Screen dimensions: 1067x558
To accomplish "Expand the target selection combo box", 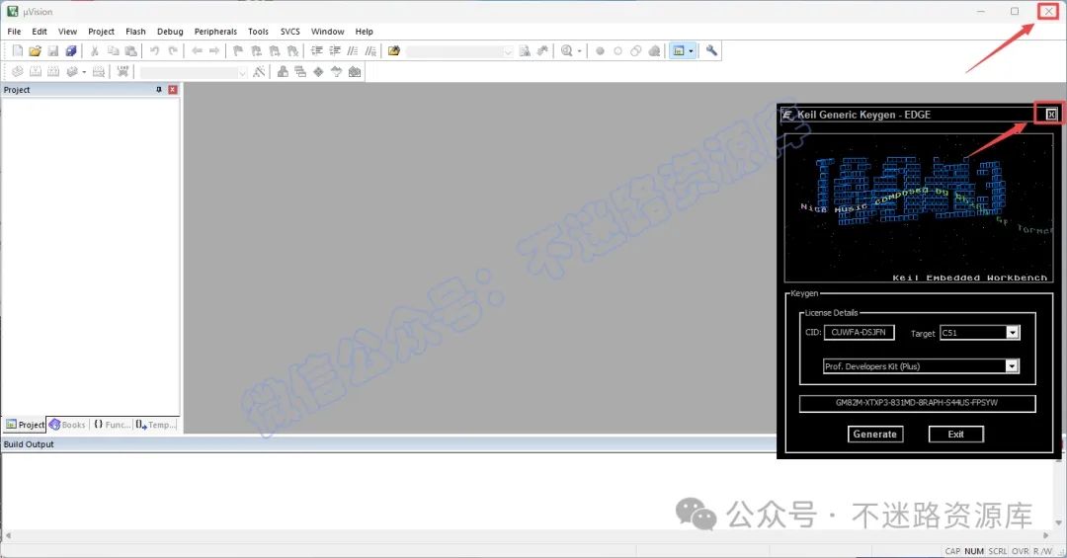I will (x=242, y=72).
